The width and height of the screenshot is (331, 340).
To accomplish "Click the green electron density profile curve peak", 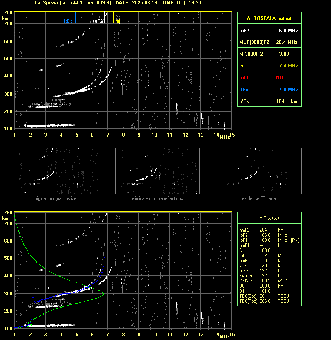I will pos(103,294).
